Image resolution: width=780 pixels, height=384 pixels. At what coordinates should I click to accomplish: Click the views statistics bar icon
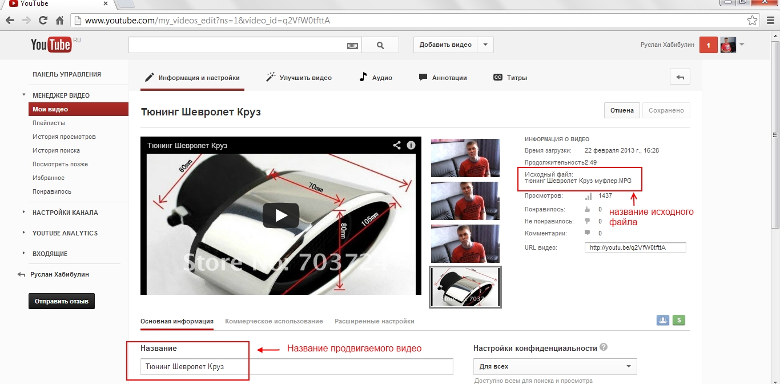[x=589, y=196]
